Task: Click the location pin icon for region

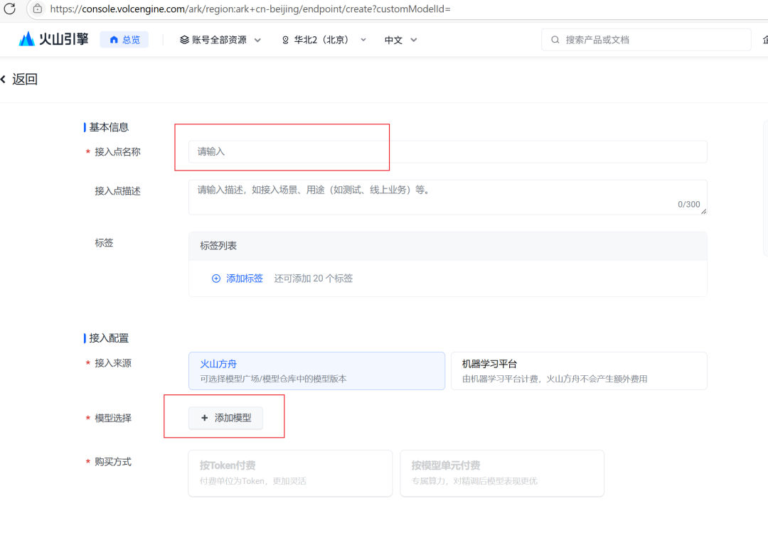Action: point(286,40)
